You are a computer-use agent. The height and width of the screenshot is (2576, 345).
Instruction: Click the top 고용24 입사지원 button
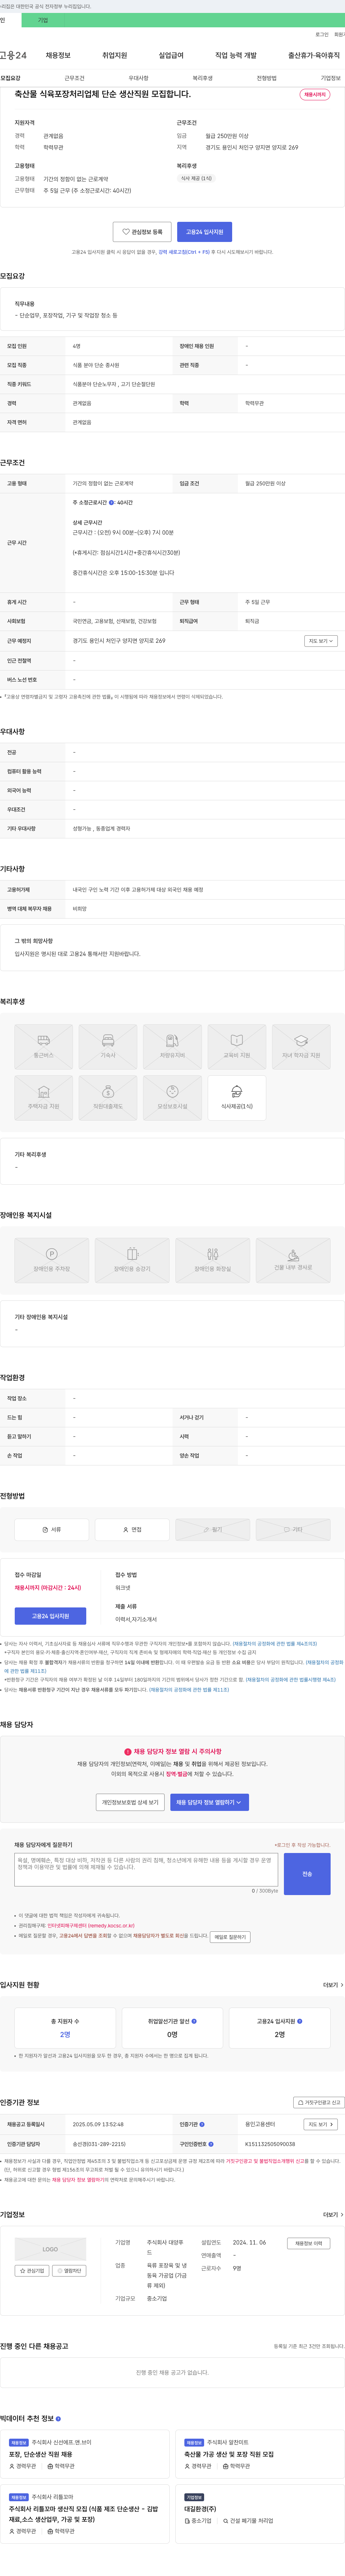point(205,232)
